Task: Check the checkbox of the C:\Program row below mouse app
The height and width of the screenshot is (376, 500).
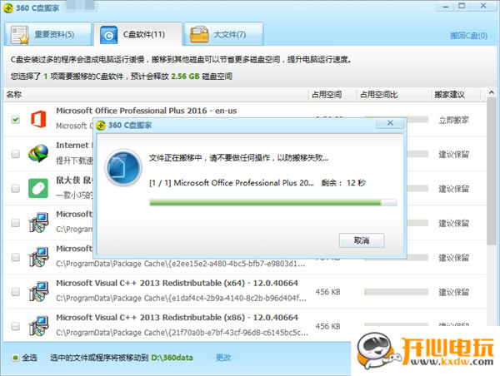Action: [x=15, y=223]
